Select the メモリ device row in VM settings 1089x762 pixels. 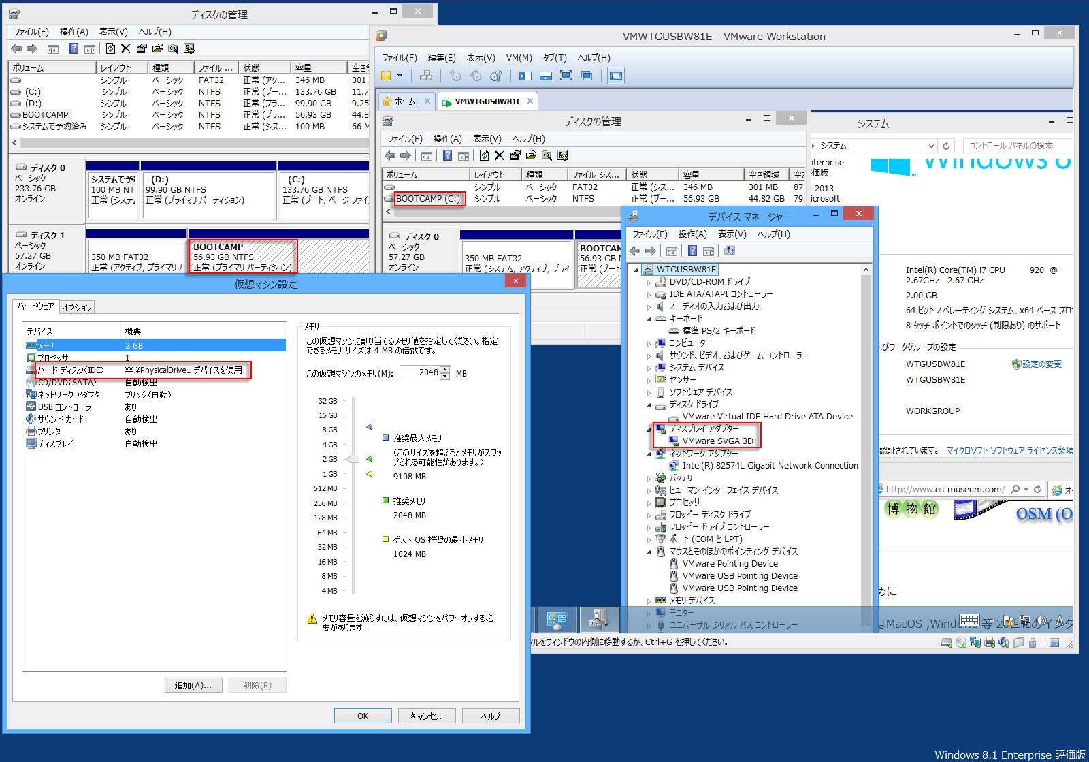[x=155, y=345]
